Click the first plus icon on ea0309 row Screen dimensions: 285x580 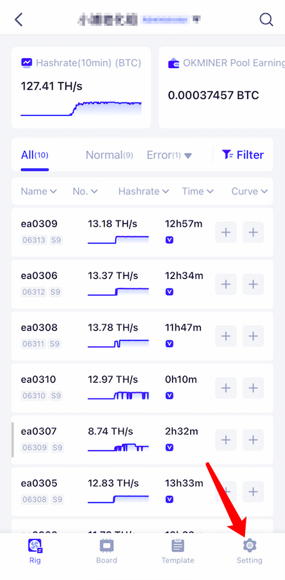click(x=226, y=232)
